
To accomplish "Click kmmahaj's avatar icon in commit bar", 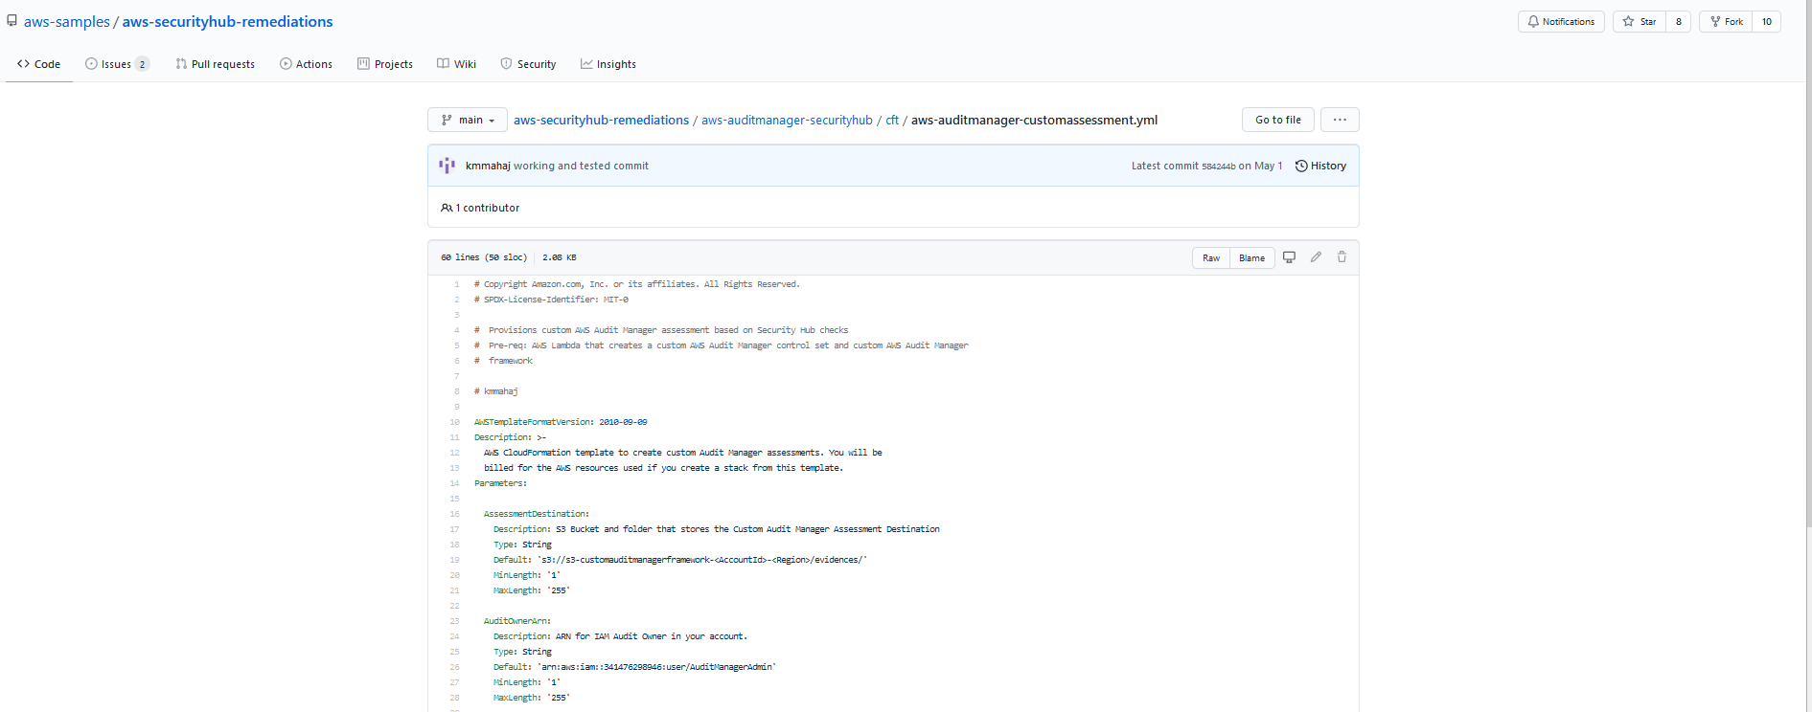I will pyautogui.click(x=447, y=166).
